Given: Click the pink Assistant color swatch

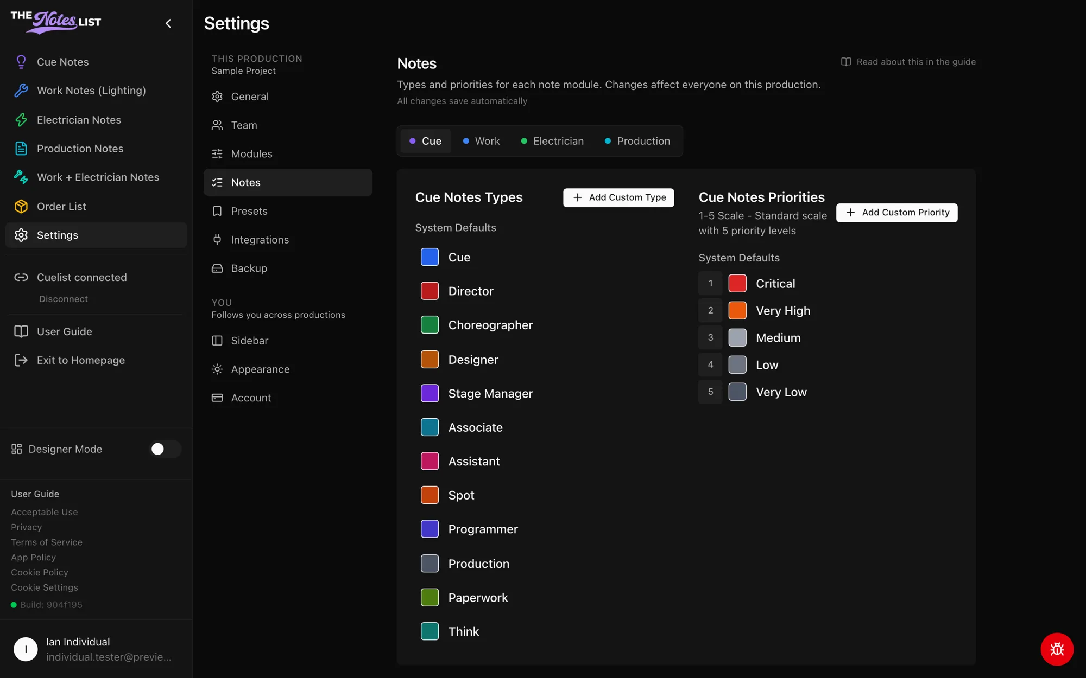Looking at the screenshot, I should pos(430,461).
